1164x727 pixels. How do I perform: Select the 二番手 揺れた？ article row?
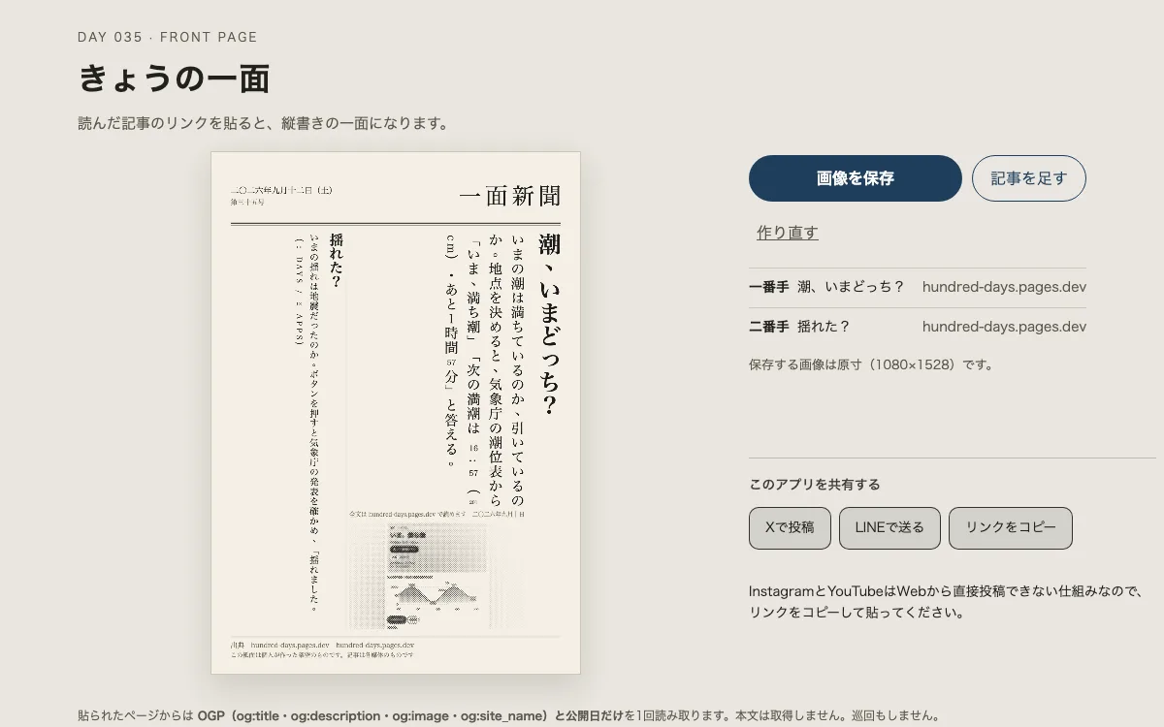coord(918,327)
